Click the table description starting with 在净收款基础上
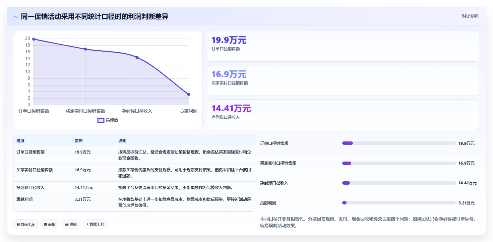Viewport: 493px width, 242px height. [185, 202]
